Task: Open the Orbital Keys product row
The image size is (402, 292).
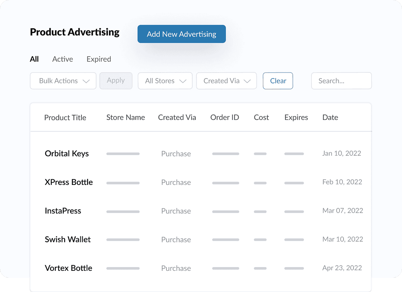Action: coord(67,153)
